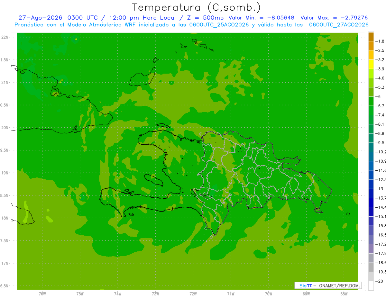386x298 pixels.
Task: Click the 69W longitude label
Action: coord(306,294)
